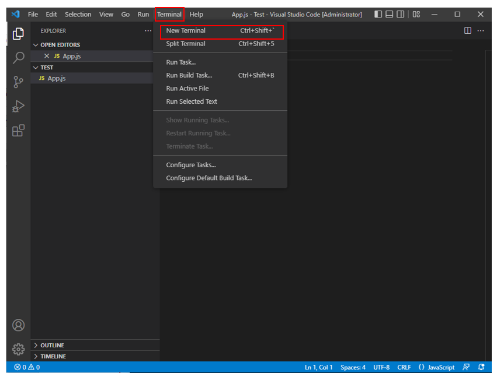Screen dimensions: 497x380
Task: Choose Split Terminal menu item
Action: (220, 44)
